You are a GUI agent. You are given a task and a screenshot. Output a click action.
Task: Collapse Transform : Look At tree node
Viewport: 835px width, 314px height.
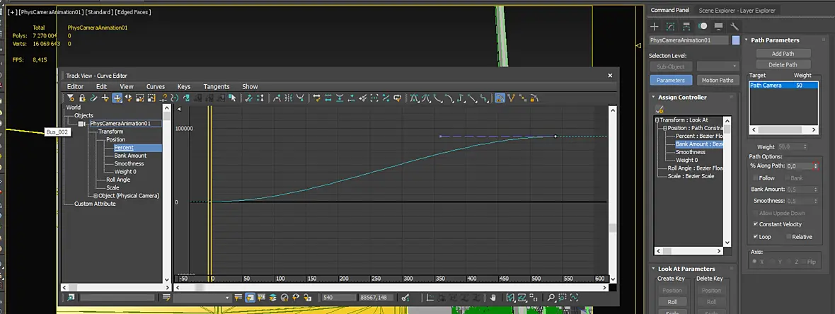pyautogui.click(x=657, y=120)
